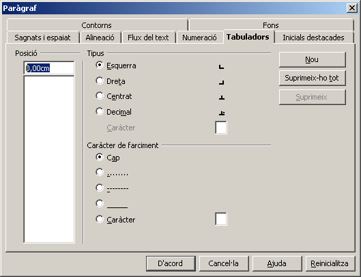Click the Nou button

(x=312, y=59)
